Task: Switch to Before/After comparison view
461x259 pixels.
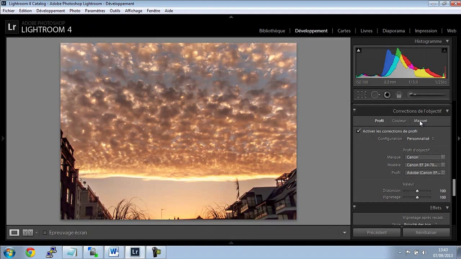Action: [x=28, y=233]
